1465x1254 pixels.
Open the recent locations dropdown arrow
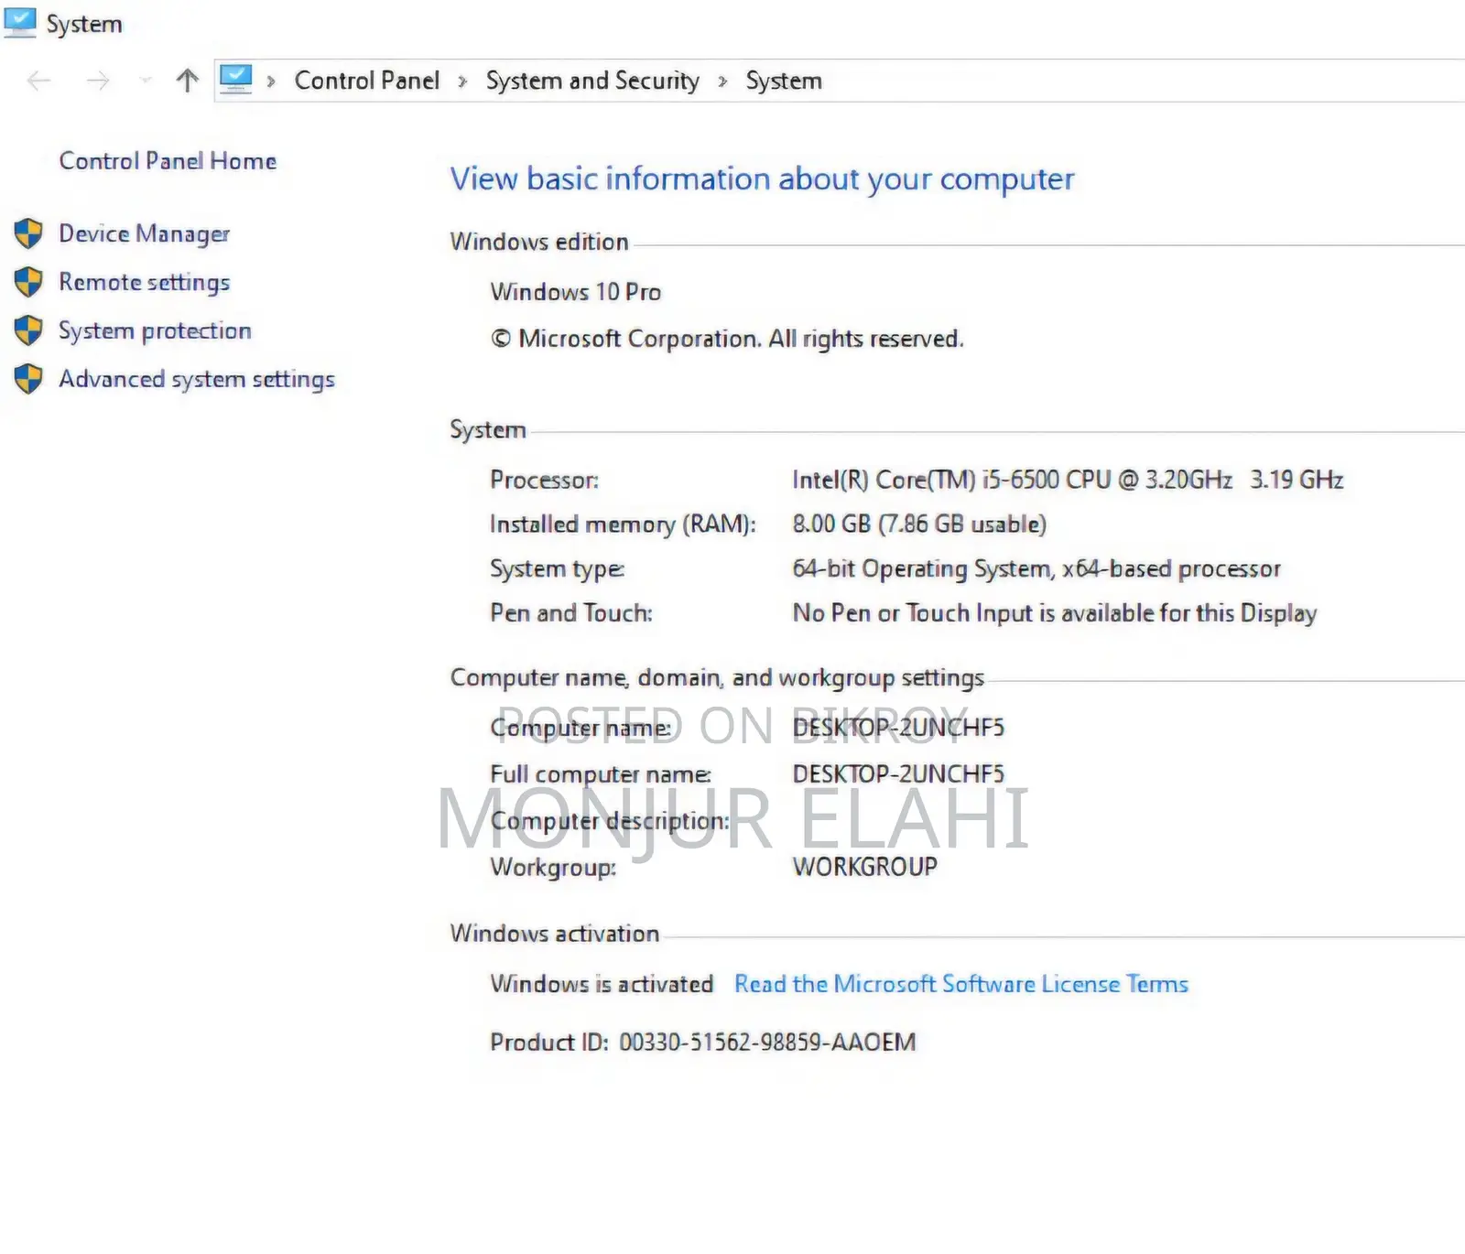click(x=146, y=81)
